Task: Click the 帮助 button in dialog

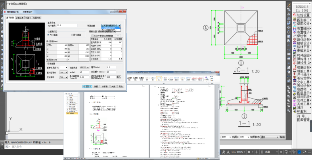Action: (x=121, y=86)
